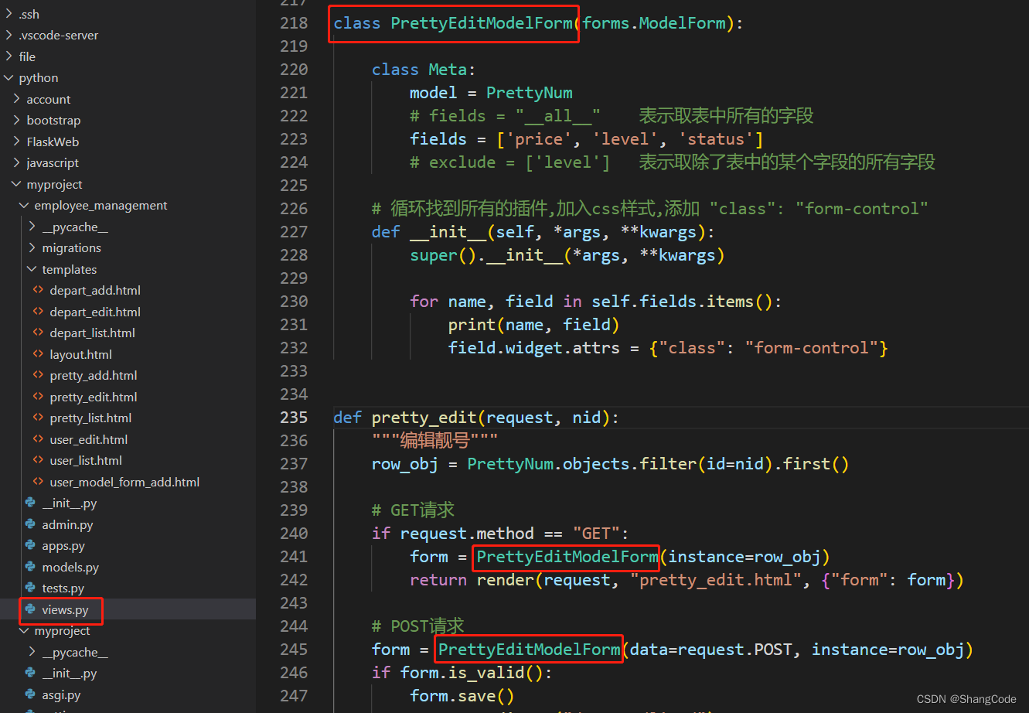The height and width of the screenshot is (713, 1029).
Task: Click 'render' call on line 242
Action: [x=506, y=580]
